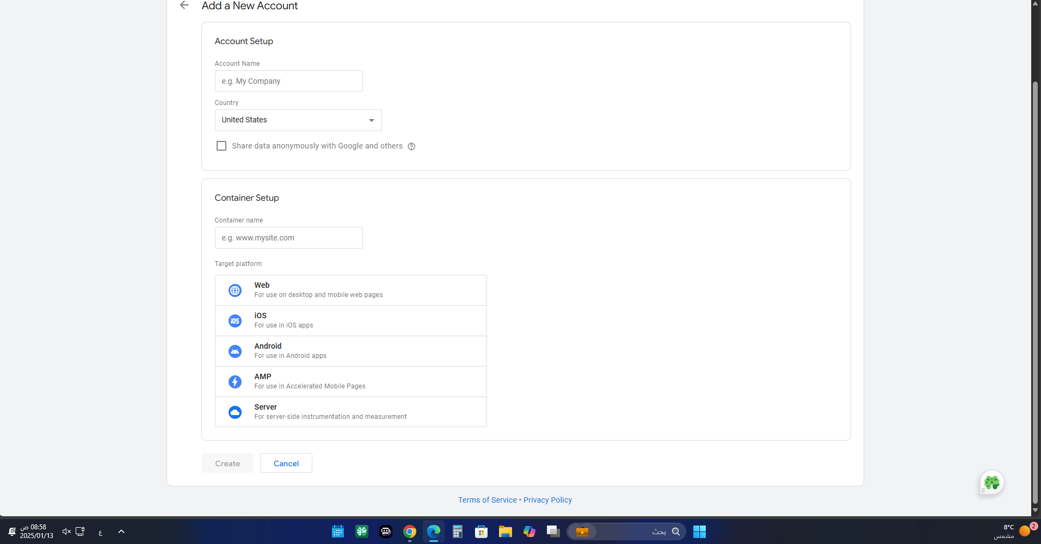1041x544 pixels.
Task: Focus the Container name text field
Action: [288, 238]
